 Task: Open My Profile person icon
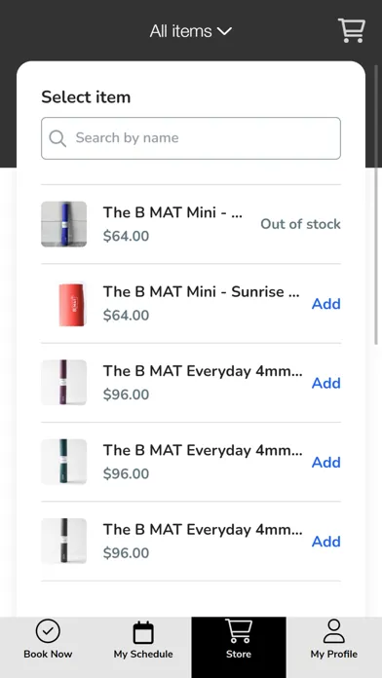click(334, 631)
